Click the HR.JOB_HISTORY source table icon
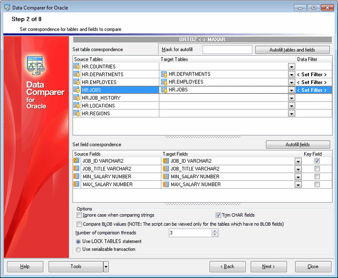This screenshot has width=338, height=278. click(76, 97)
